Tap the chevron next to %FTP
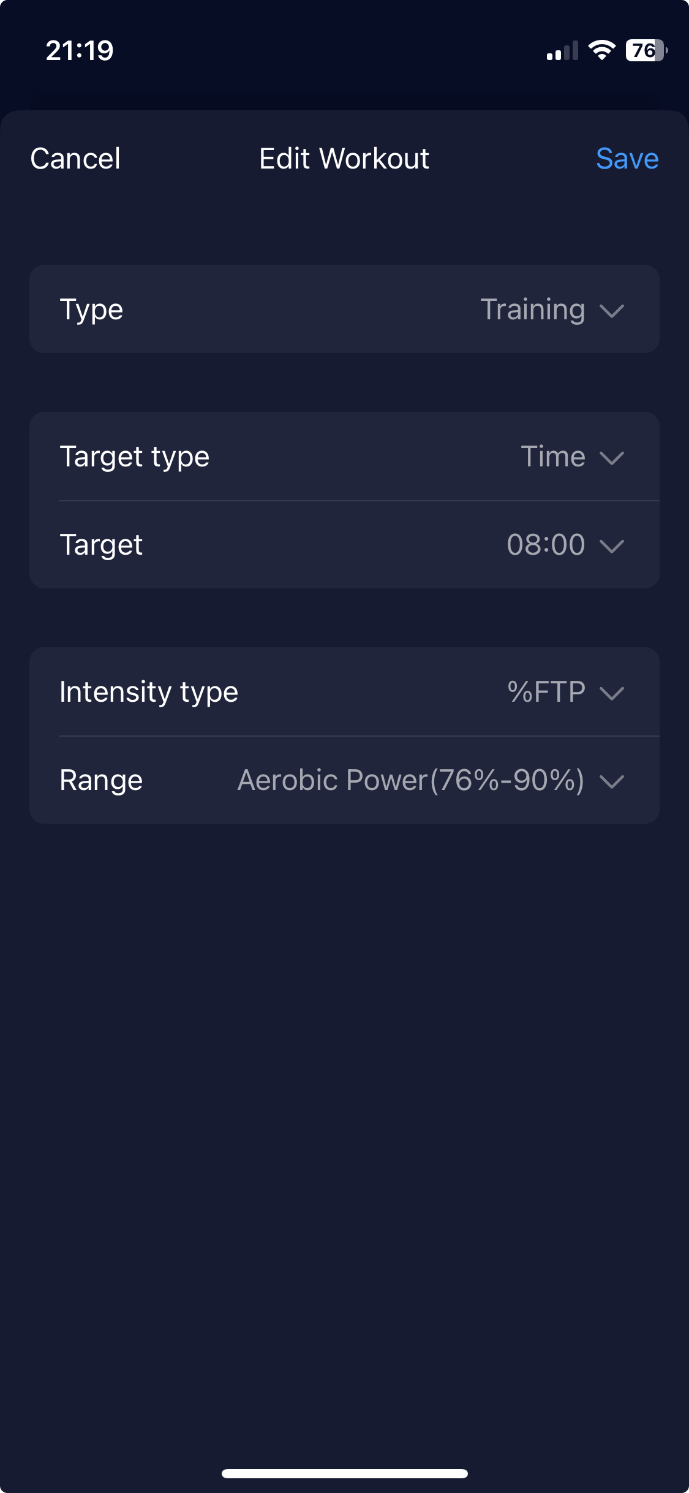This screenshot has width=689, height=1493. [612, 693]
